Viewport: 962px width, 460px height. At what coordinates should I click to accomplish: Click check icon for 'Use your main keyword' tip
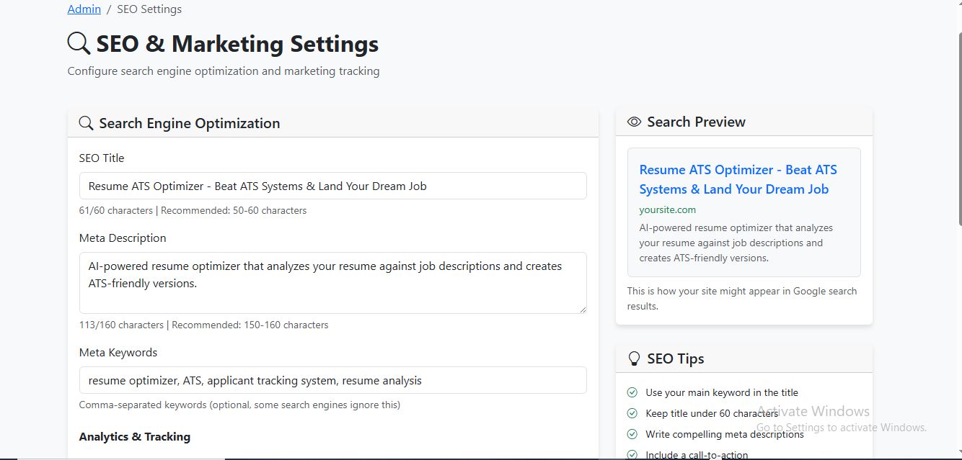coord(632,392)
